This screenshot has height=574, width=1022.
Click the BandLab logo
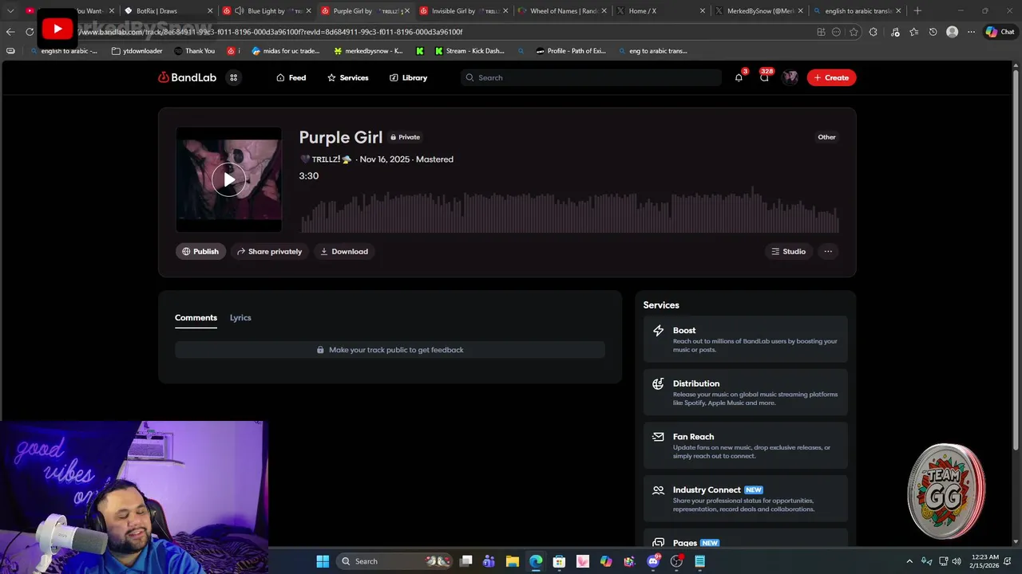click(187, 77)
